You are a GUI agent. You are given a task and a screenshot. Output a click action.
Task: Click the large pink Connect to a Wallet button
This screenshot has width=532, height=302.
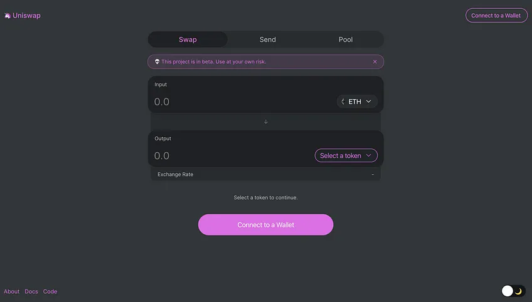(x=265, y=225)
